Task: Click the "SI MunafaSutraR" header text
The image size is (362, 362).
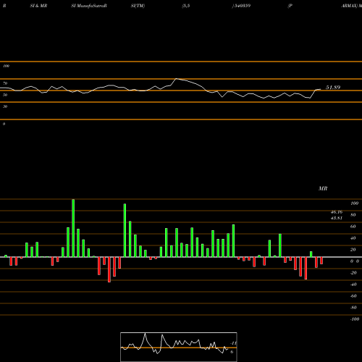Action: pyautogui.click(x=89, y=6)
